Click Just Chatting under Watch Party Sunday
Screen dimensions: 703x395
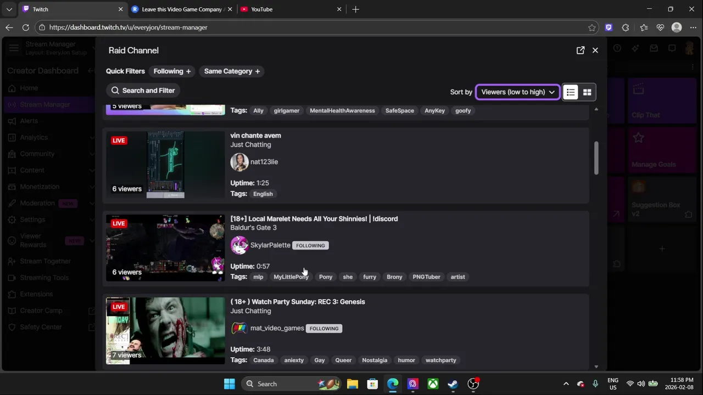coord(250,311)
